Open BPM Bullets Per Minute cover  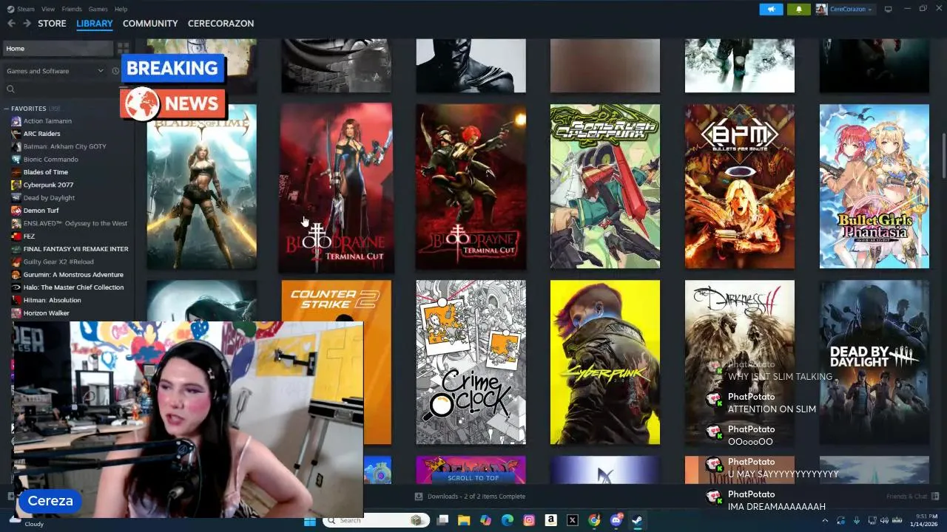pyautogui.click(x=739, y=186)
